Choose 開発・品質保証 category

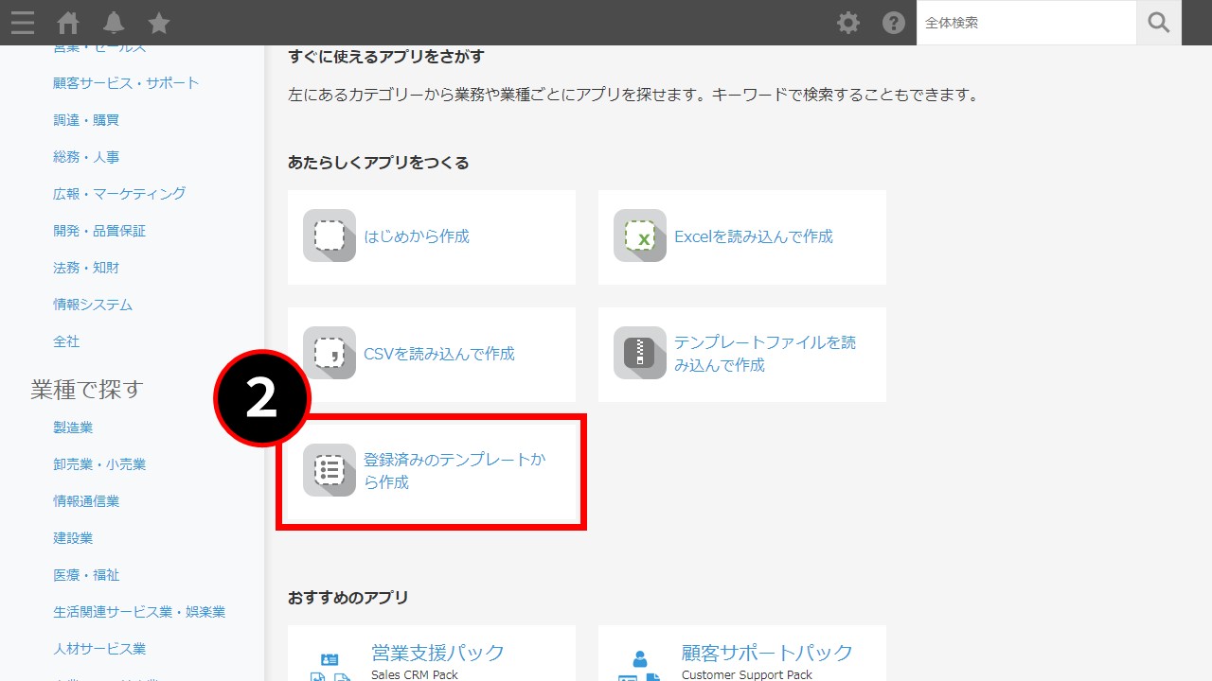(x=99, y=231)
